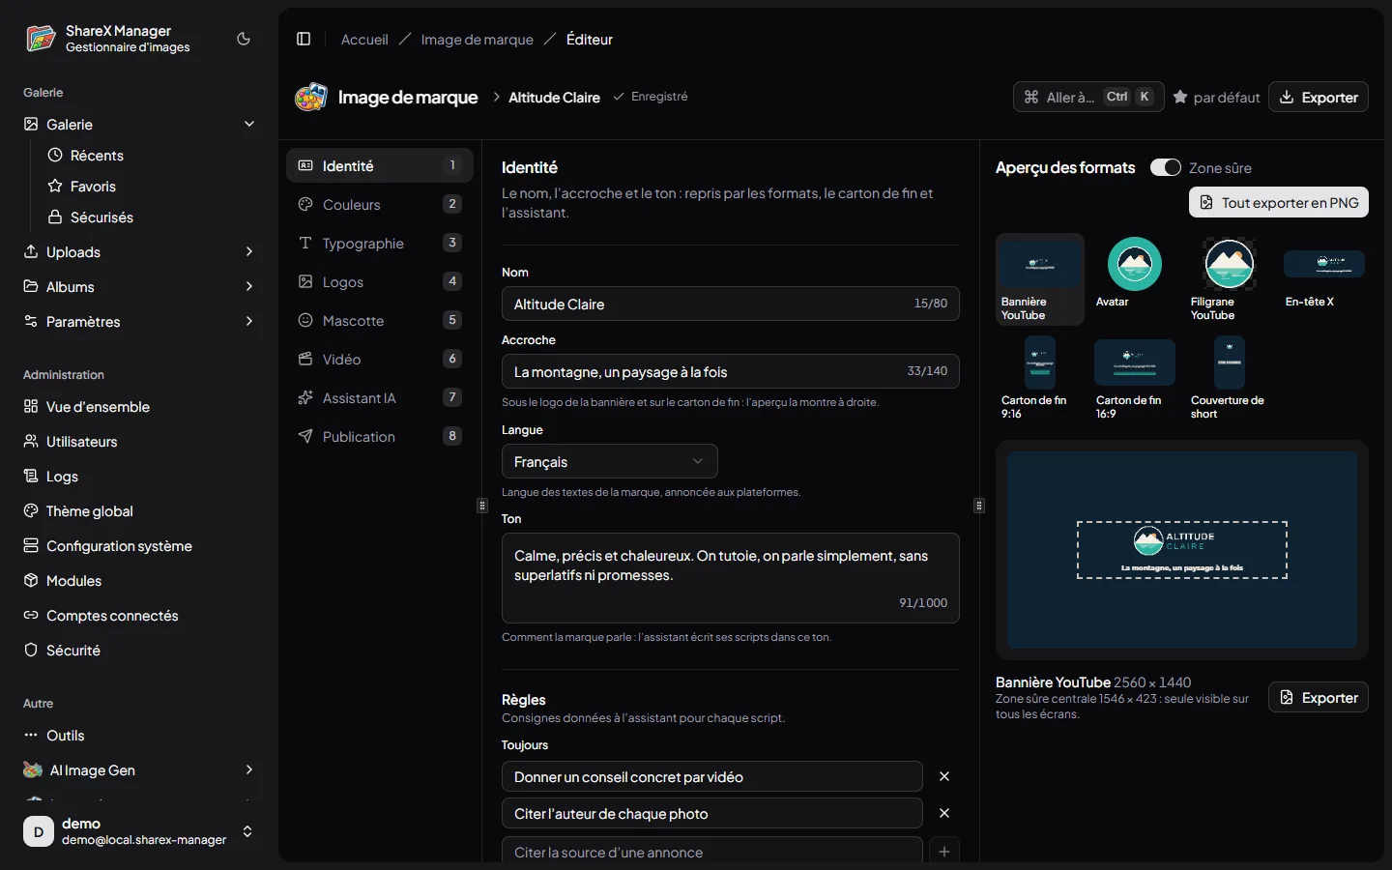This screenshot has height=870, width=1392.
Task: Switch to the Assistant IA step
Action: [380, 397]
